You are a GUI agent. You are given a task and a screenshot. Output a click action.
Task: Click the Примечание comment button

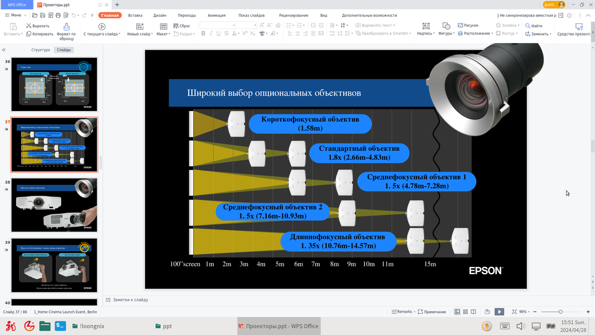(x=432, y=312)
